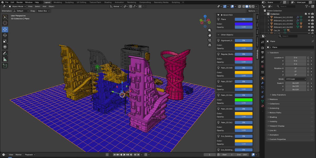Open the Material properties tab
This screenshot has height=158, width=316.
tap(262, 106)
